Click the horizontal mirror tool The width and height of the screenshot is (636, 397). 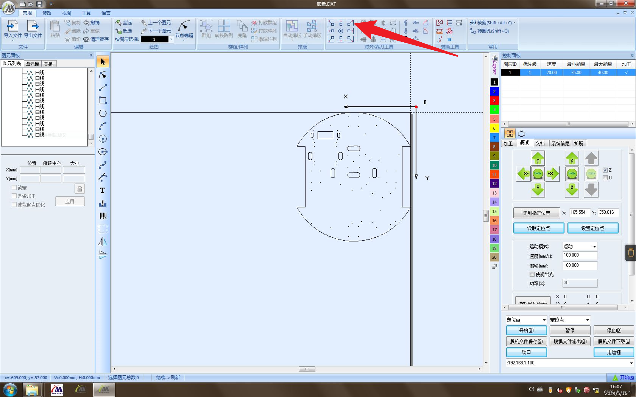(103, 242)
